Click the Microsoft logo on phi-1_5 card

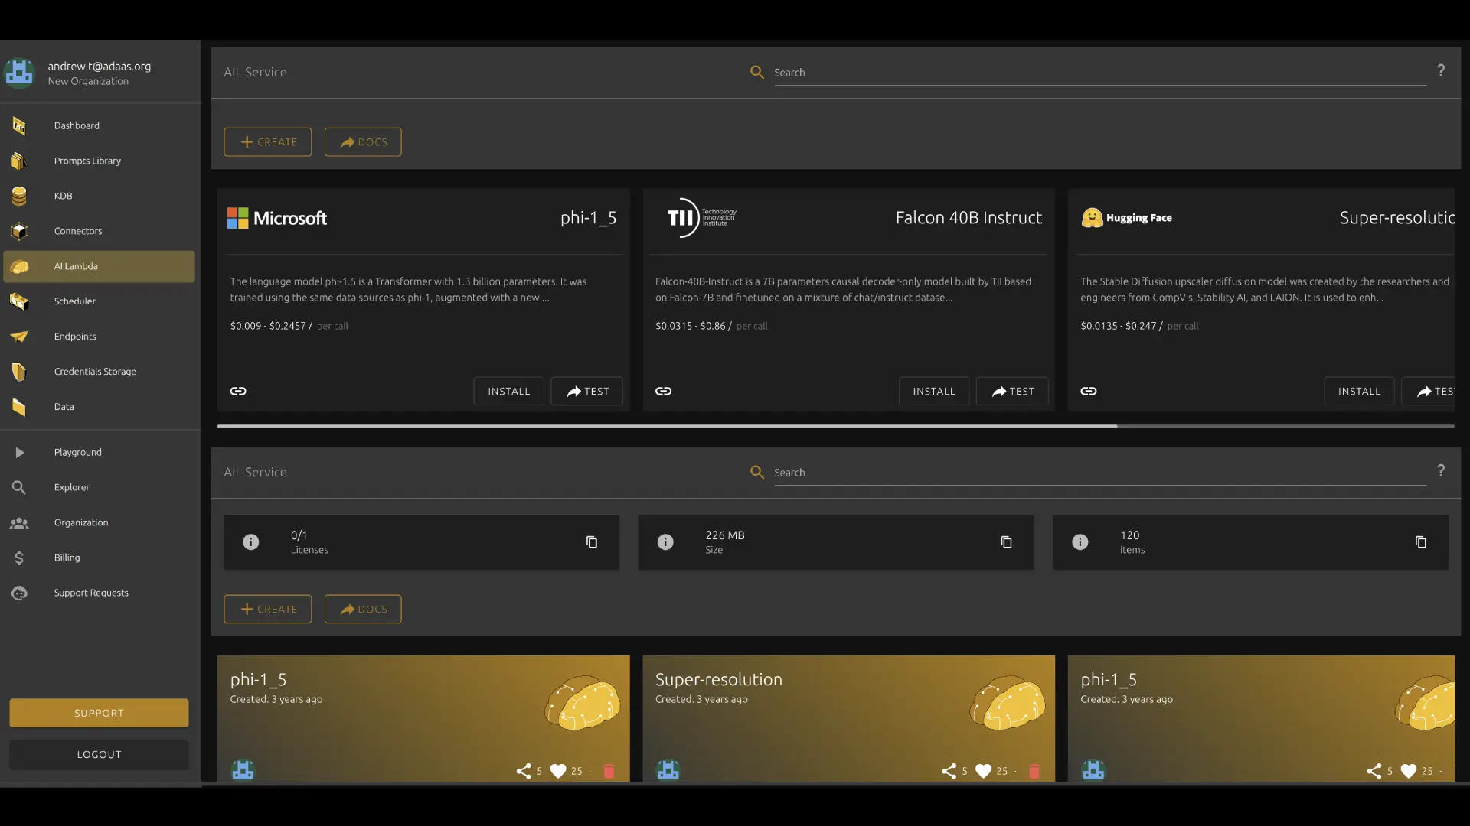coord(277,218)
